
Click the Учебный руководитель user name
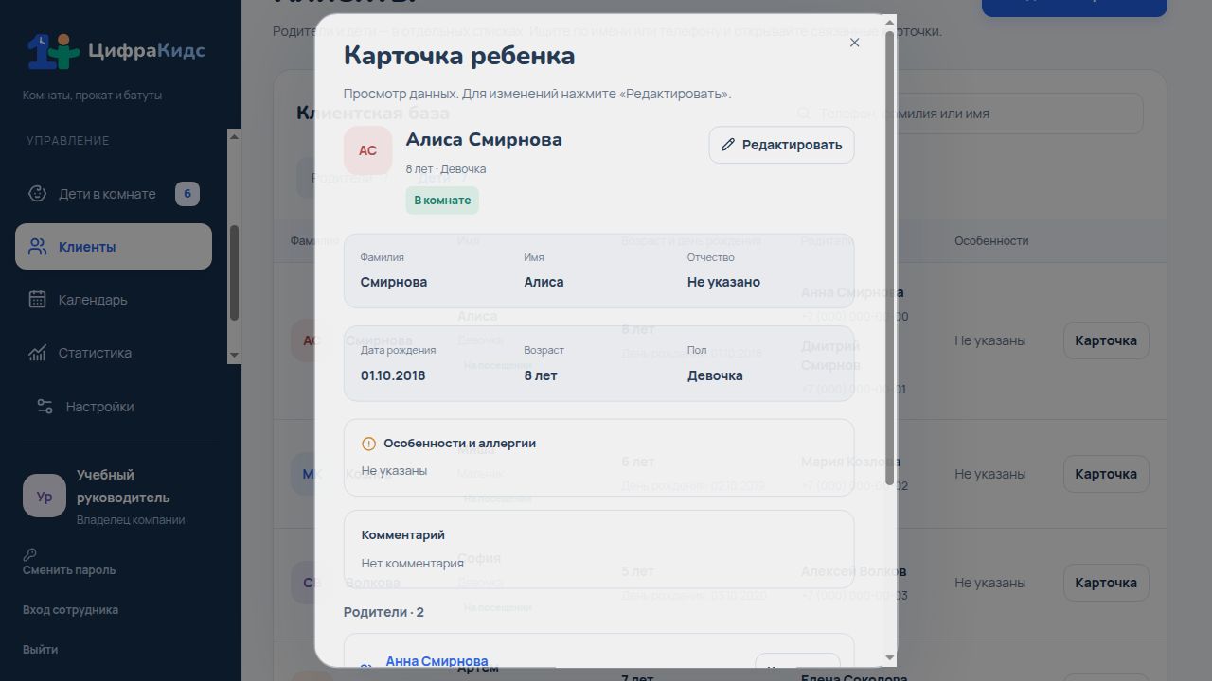[123, 486]
